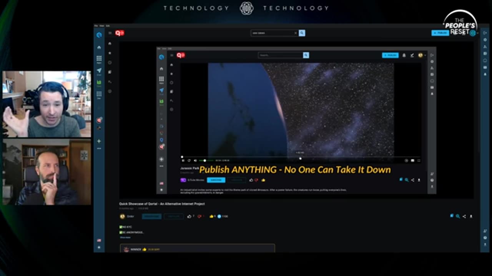
Task: Dislike the Quick Showcase video with thumbs down
Action: 199,216
